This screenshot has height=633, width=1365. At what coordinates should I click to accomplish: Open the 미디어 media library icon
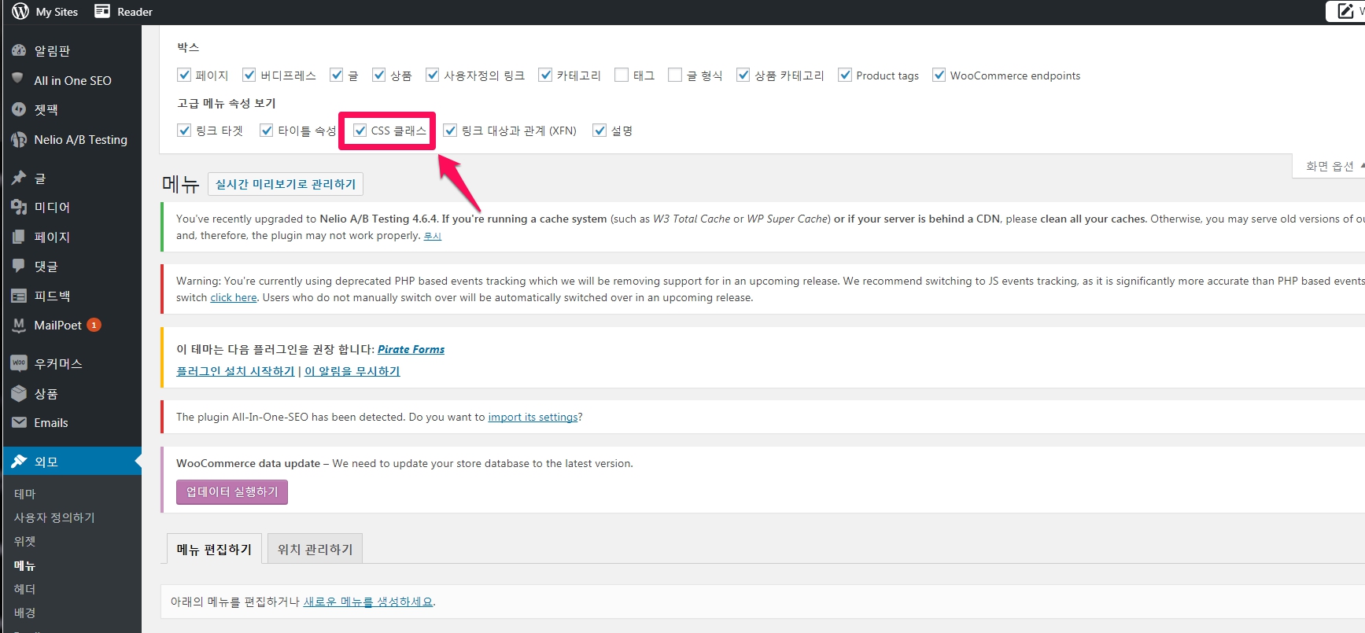pos(19,207)
